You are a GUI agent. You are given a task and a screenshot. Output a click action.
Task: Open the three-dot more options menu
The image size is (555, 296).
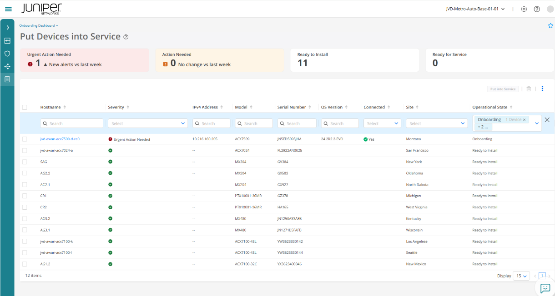click(542, 89)
